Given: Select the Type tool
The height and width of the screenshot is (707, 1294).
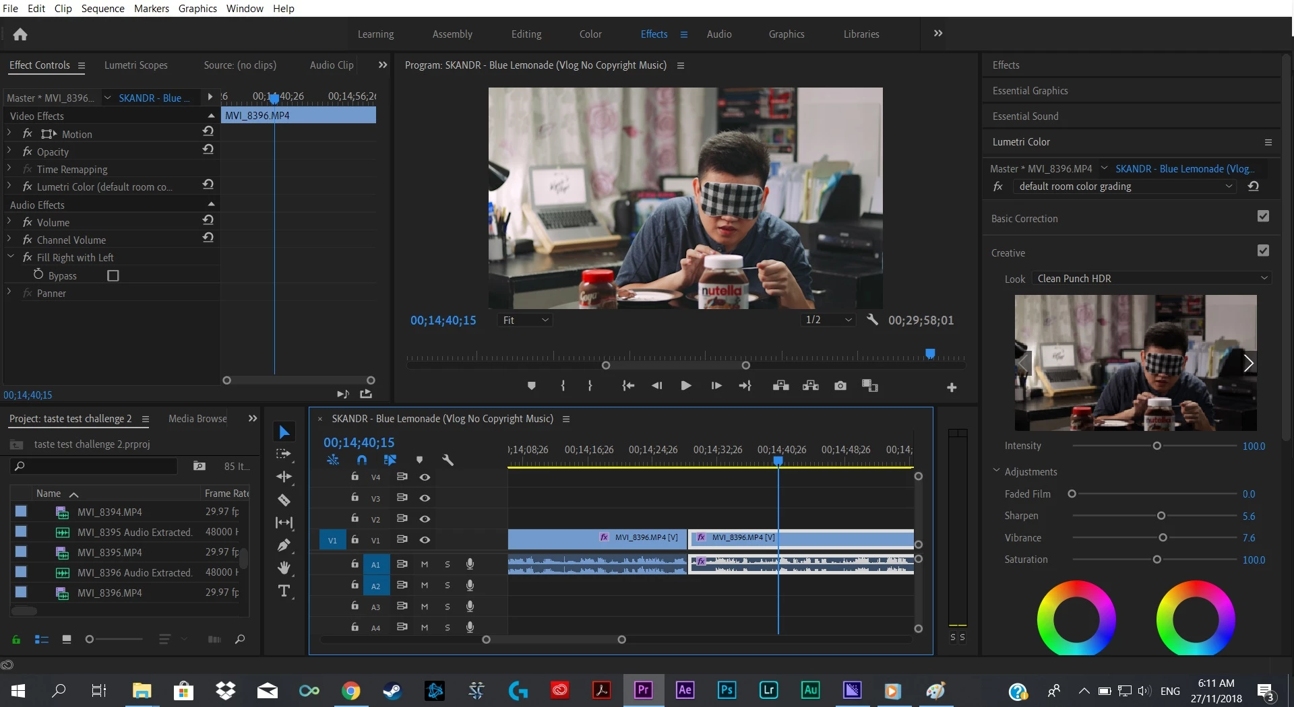Looking at the screenshot, I should tap(284, 591).
